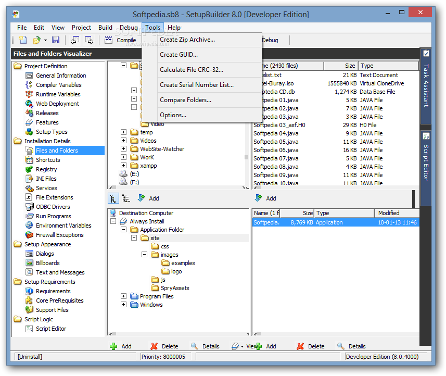446x376 pixels.
Task: Expand the xampp folder node
Action: 123,166
